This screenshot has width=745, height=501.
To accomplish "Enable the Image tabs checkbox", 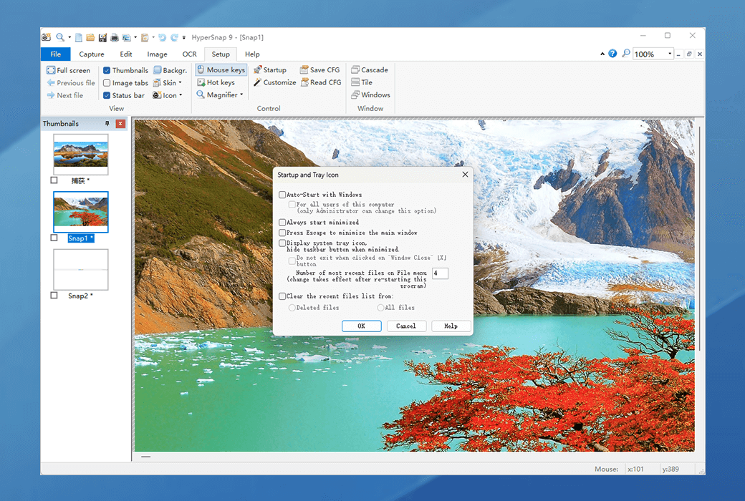I will click(x=107, y=82).
